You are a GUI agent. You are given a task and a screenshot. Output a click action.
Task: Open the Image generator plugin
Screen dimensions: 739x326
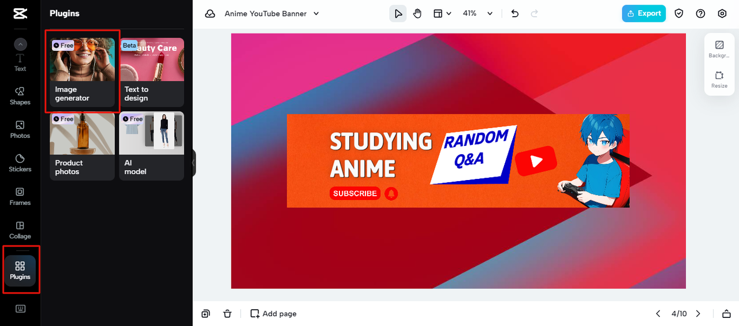tap(82, 72)
